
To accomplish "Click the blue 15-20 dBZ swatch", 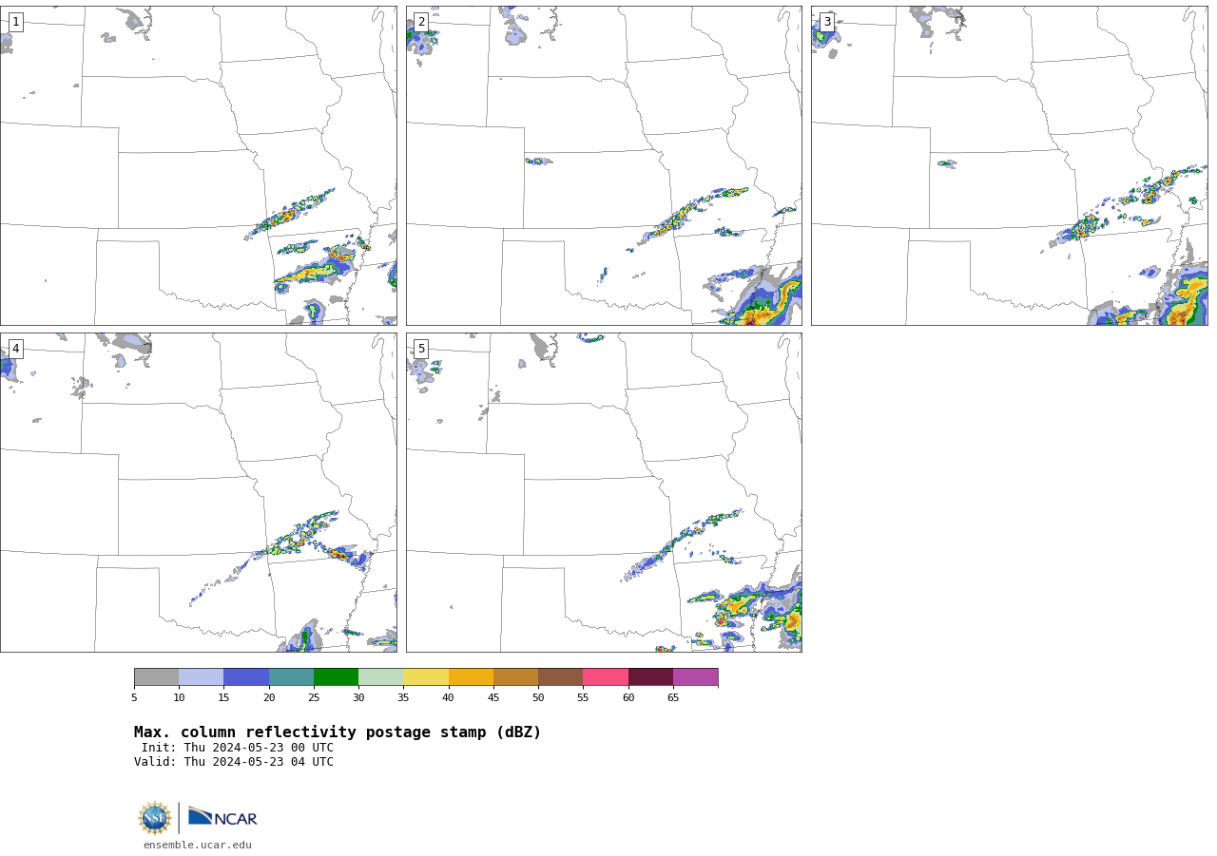I will tap(246, 676).
